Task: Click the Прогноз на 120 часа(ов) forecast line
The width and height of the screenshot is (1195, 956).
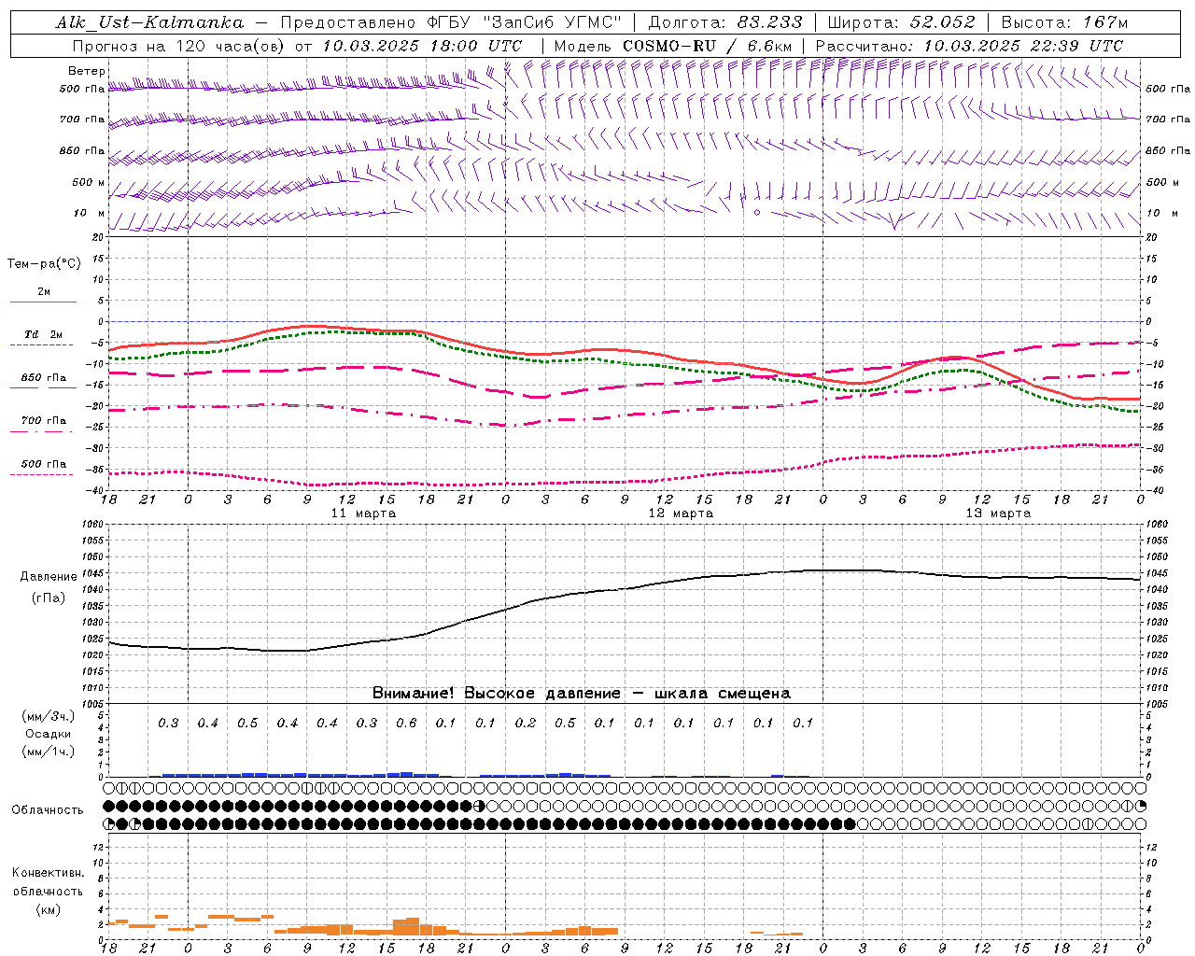Action: (x=297, y=46)
